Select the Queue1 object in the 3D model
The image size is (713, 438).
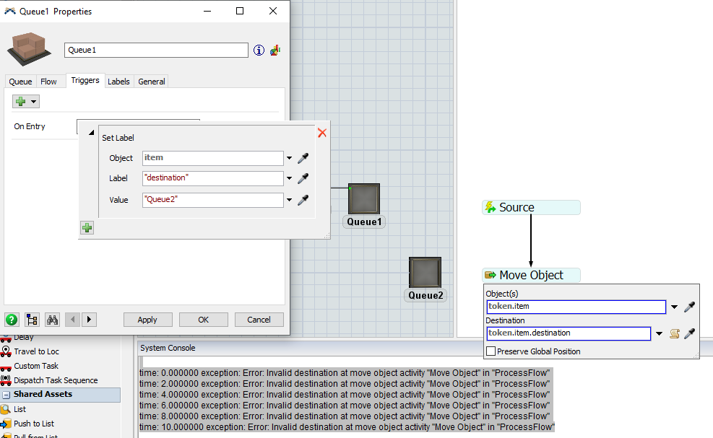pos(364,199)
